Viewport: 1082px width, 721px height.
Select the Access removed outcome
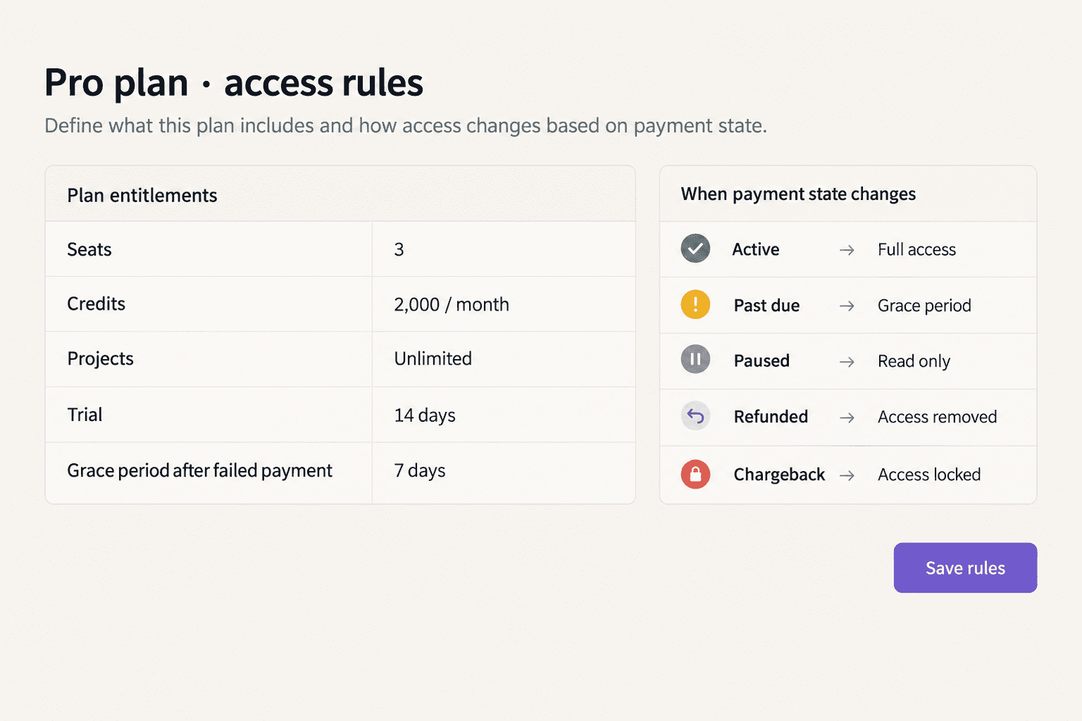pyautogui.click(x=937, y=417)
